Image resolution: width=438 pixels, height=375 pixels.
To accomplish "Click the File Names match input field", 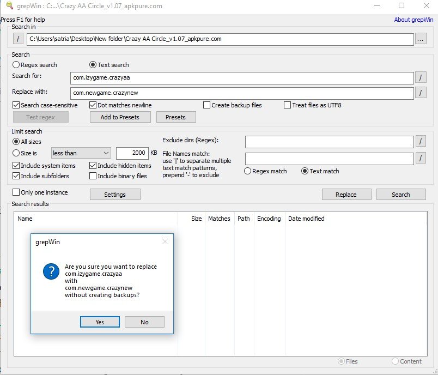I will 330,159.
